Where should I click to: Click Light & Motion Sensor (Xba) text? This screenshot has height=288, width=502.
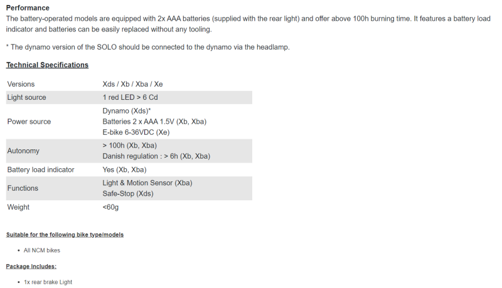coord(147,183)
